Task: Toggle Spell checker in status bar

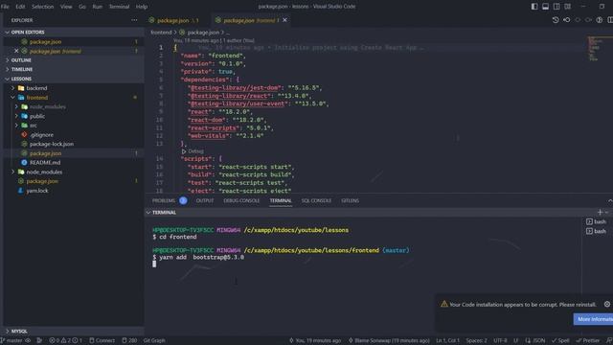Action: 560,340
